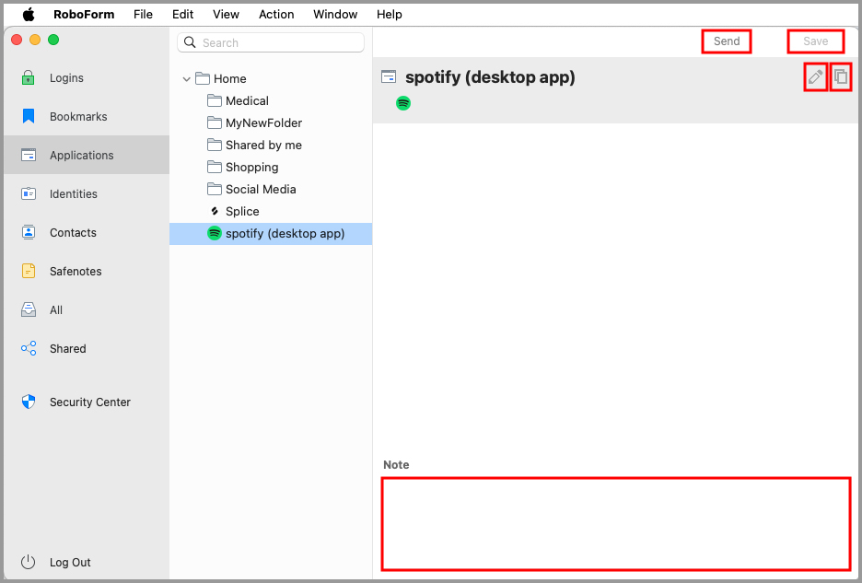Image resolution: width=862 pixels, height=583 pixels.
Task: Click the yellow Safenotes icon
Action: click(x=28, y=271)
